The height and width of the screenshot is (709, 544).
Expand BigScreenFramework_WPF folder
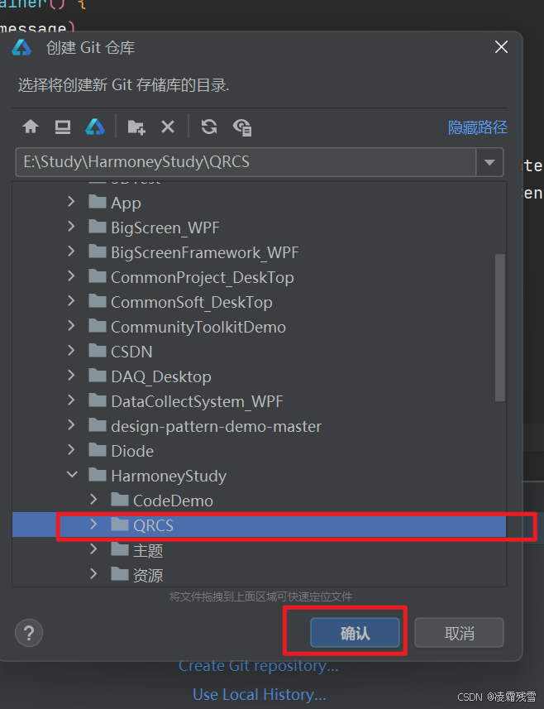click(x=71, y=252)
